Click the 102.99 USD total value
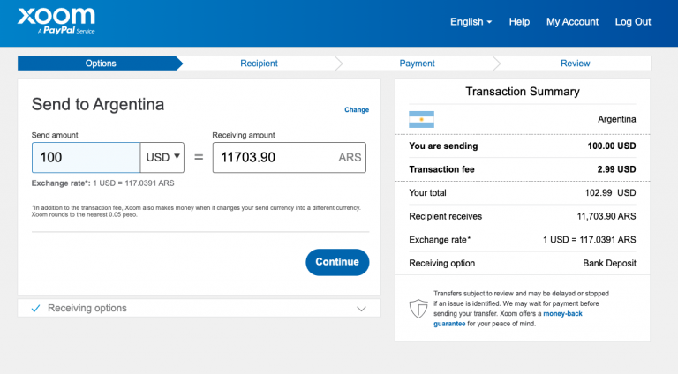This screenshot has width=678, height=374. 610,192
